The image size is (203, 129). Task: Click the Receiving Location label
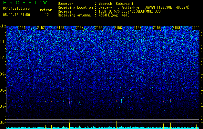(75, 7)
